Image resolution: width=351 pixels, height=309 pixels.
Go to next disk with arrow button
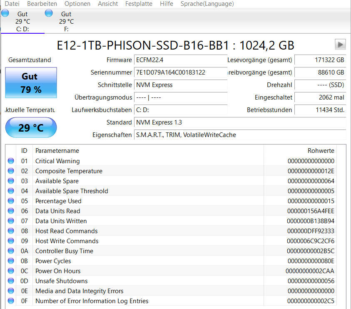coord(340,44)
